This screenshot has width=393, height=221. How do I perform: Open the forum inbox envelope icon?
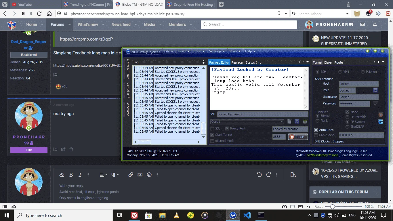point(363,24)
